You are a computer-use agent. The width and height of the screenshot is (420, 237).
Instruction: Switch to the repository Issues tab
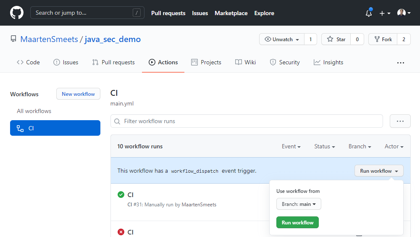[x=66, y=62]
